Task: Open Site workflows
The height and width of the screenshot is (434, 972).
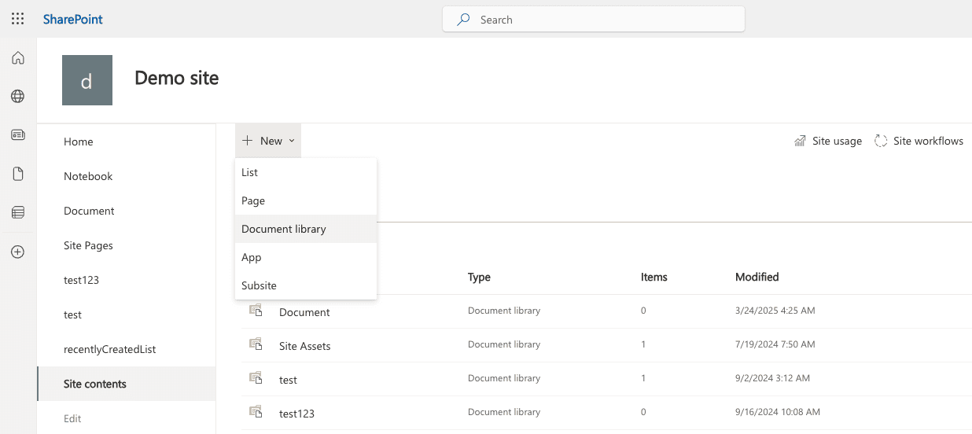Action: (919, 141)
